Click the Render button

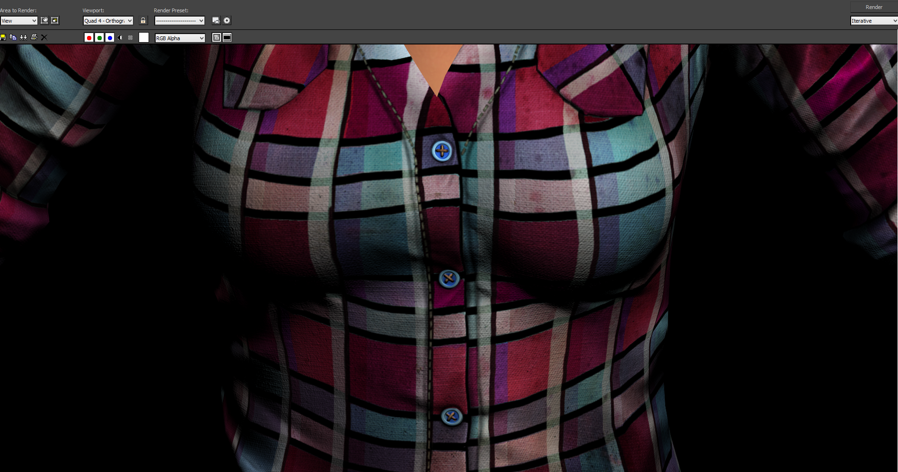pos(873,7)
